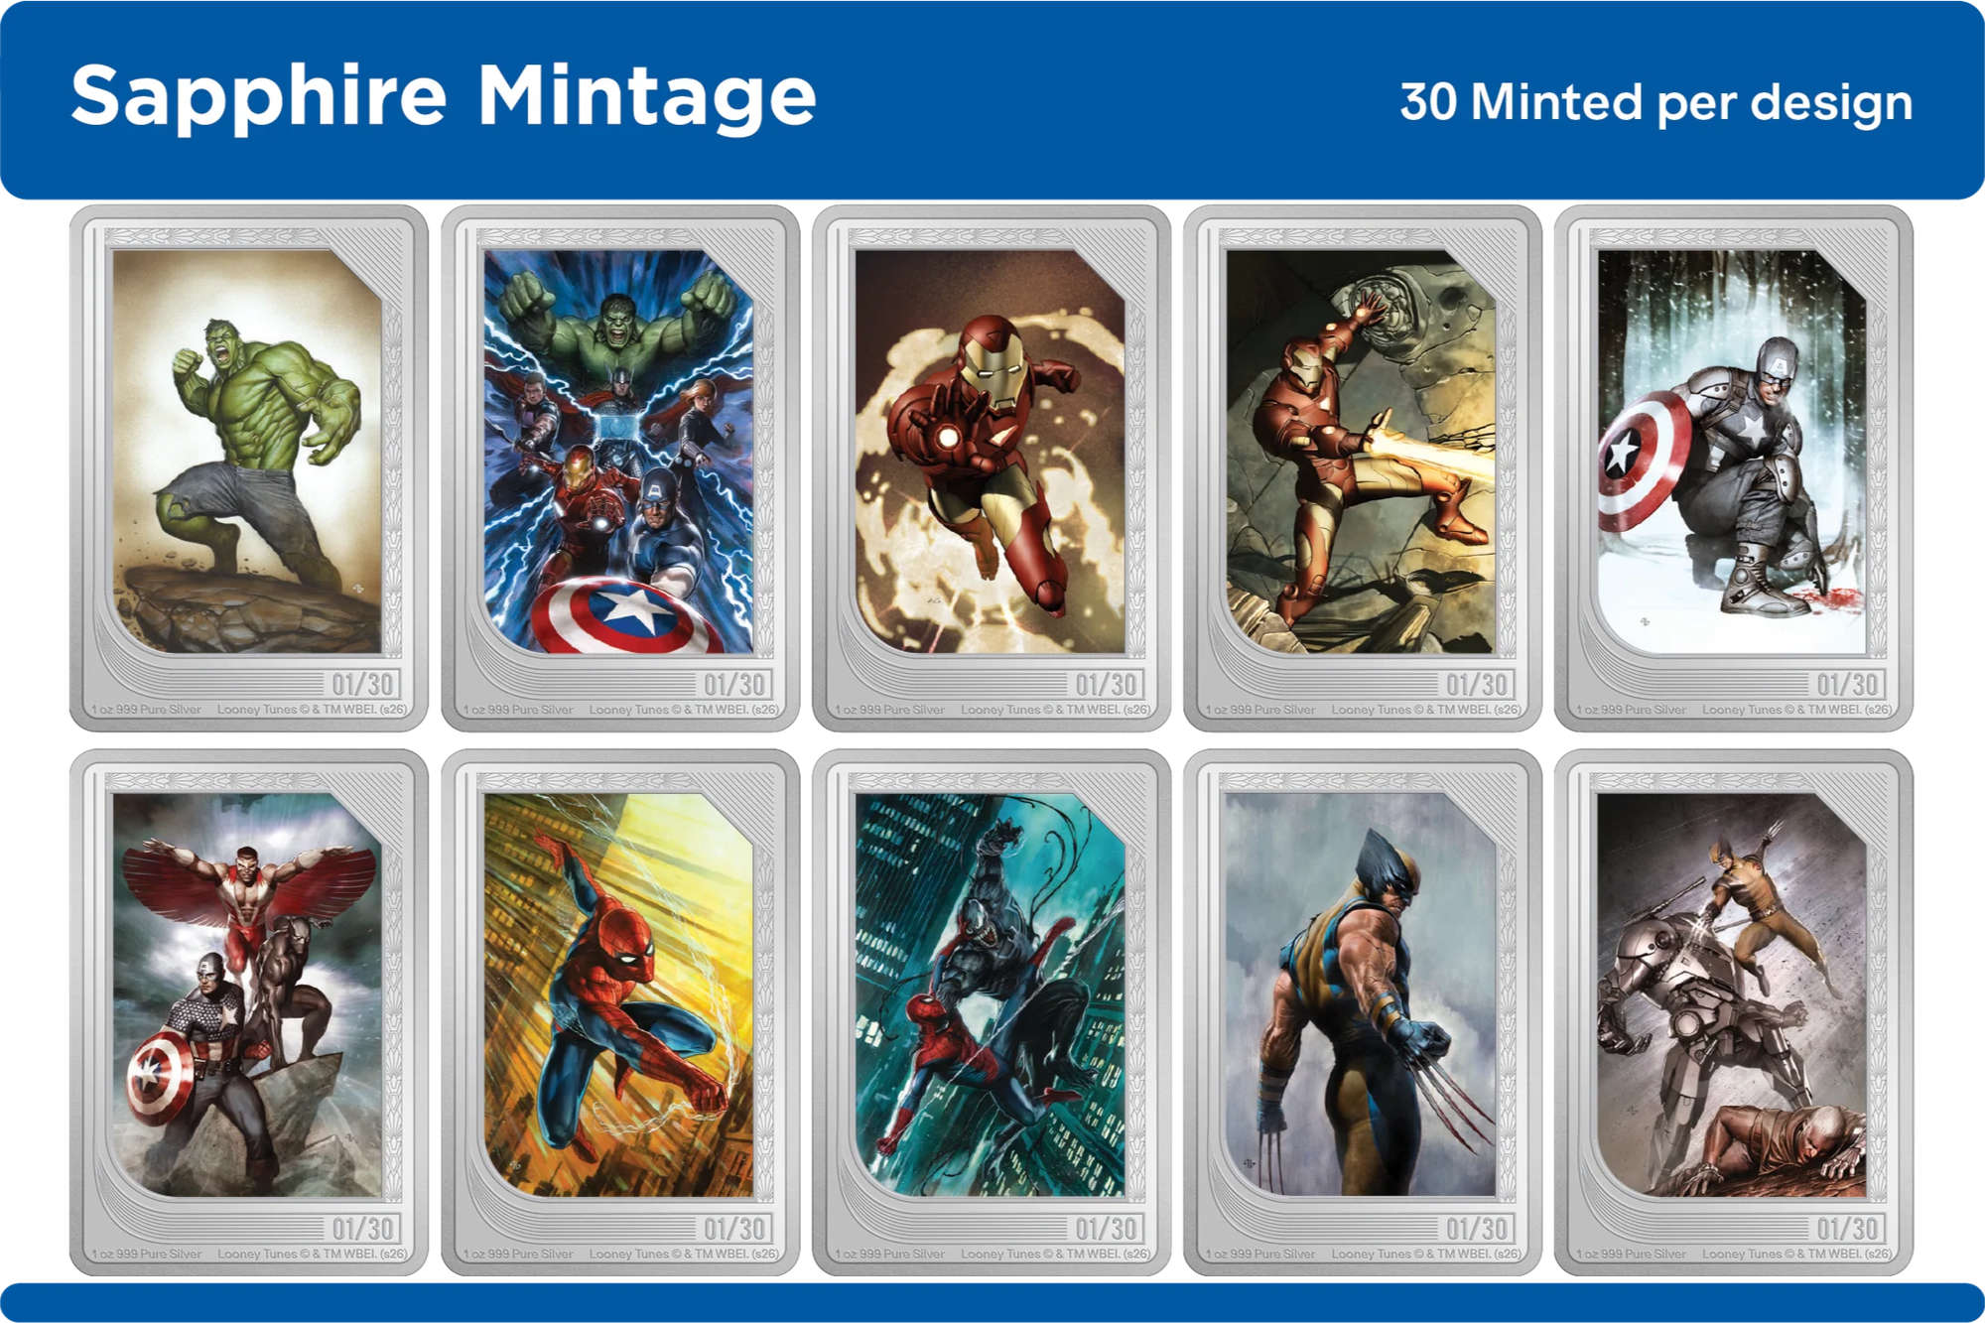Open the Avengers group lightning coin
Screen dimensions: 1985x1323
coord(620,468)
